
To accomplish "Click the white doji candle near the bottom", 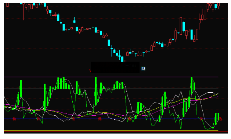I will (x=133, y=52).
